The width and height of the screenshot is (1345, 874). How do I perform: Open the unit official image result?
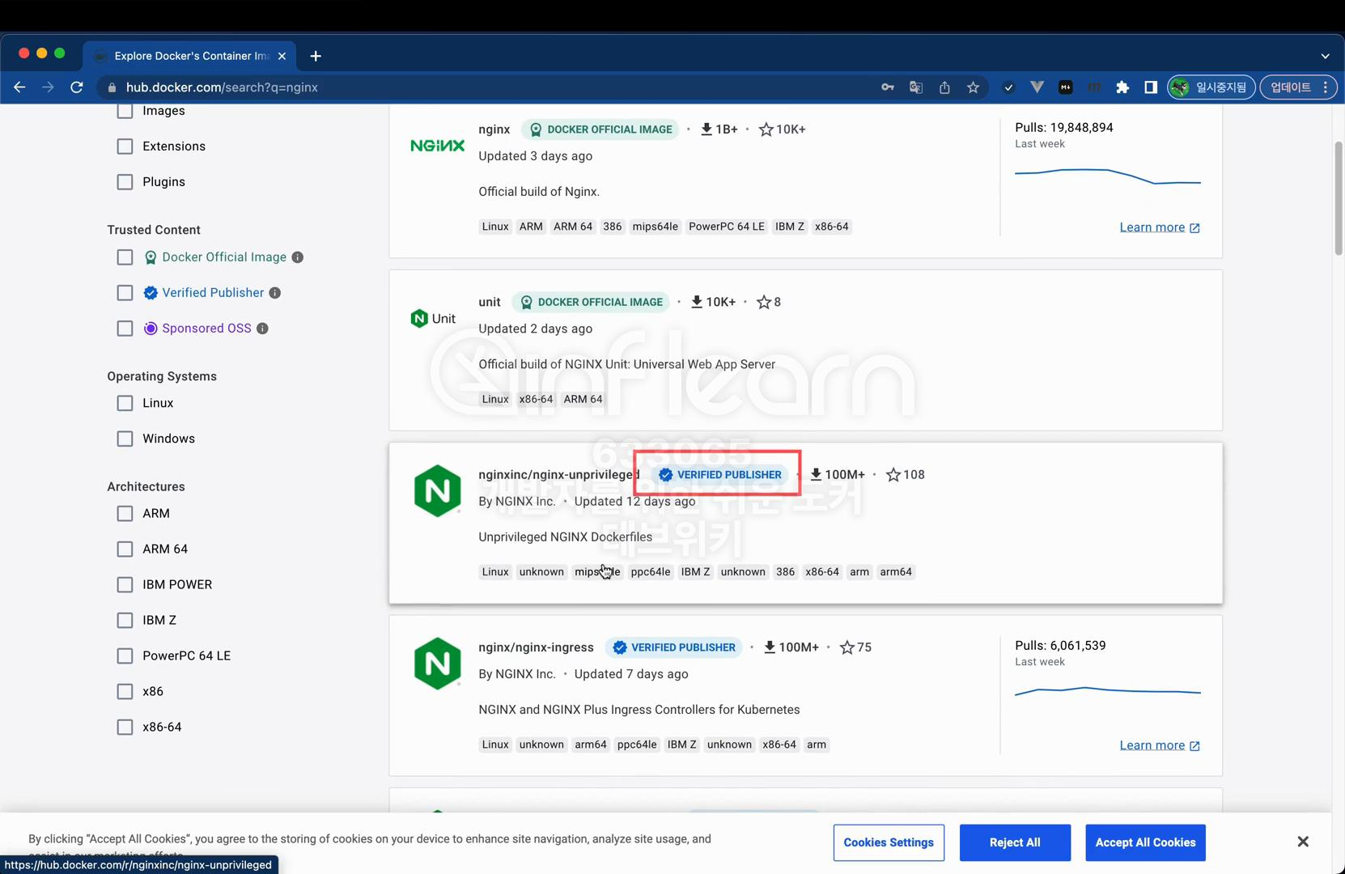(x=490, y=302)
